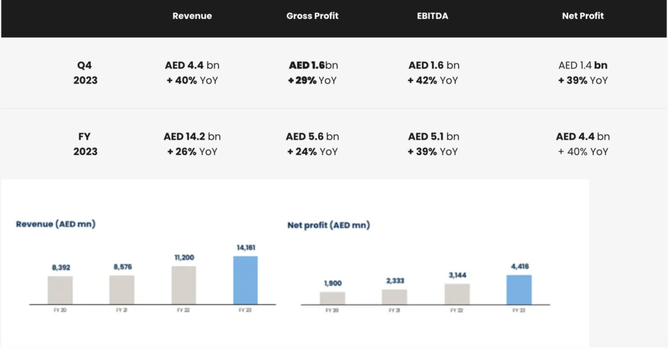Click the FY EBITDA AED 5.1 bn cell

pyautogui.click(x=434, y=136)
